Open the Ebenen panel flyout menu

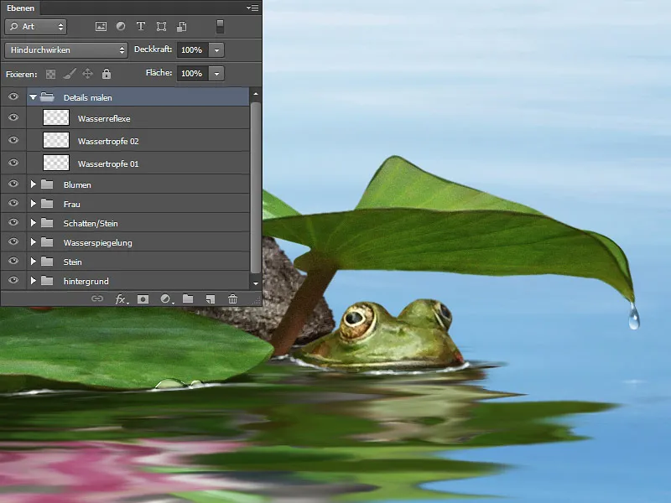pyautogui.click(x=252, y=8)
